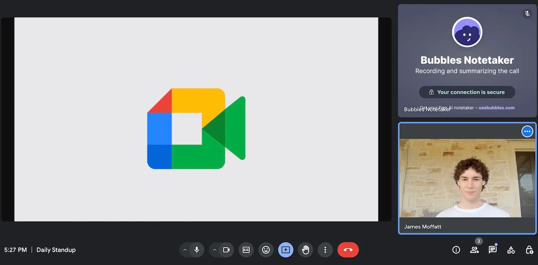Open host controls lock icon
The height and width of the screenshot is (265, 538).
529,250
